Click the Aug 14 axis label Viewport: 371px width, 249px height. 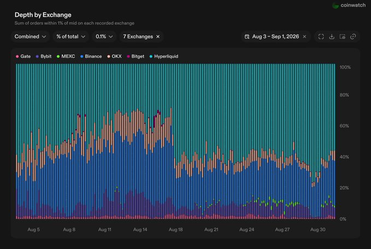click(140, 229)
